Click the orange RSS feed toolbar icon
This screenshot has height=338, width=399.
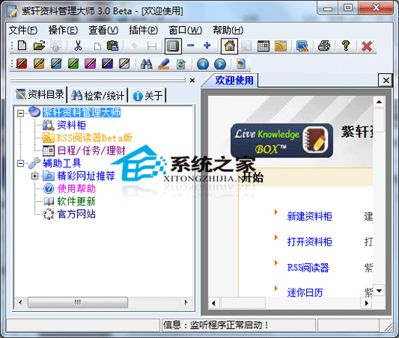[281, 46]
